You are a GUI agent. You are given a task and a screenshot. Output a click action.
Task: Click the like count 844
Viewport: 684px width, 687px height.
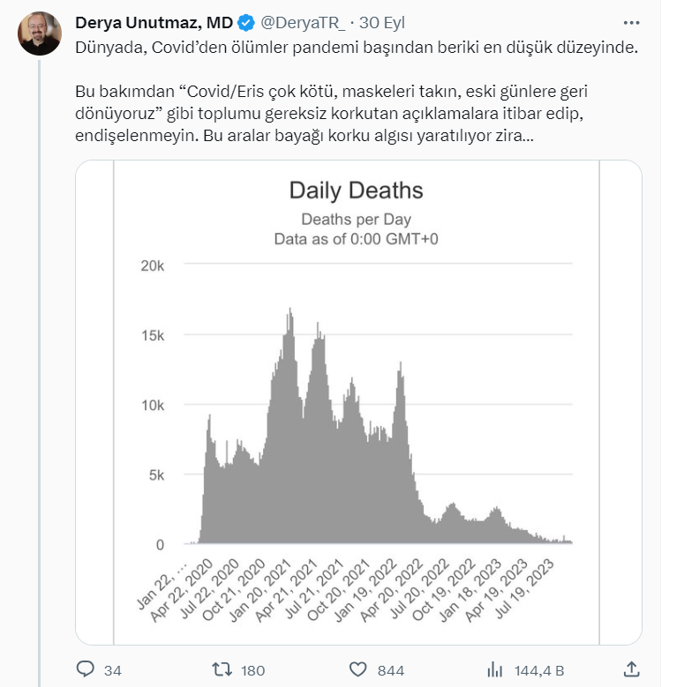(x=391, y=670)
